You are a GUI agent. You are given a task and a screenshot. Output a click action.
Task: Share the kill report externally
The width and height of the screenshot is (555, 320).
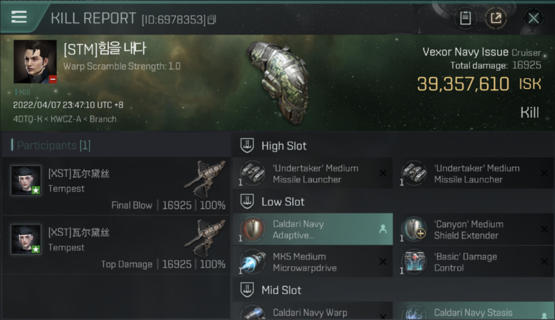pyautogui.click(x=496, y=18)
